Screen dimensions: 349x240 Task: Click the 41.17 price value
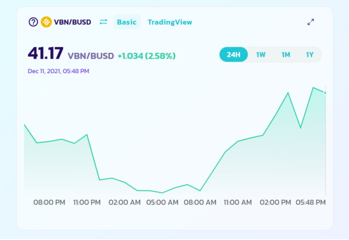[x=46, y=53]
